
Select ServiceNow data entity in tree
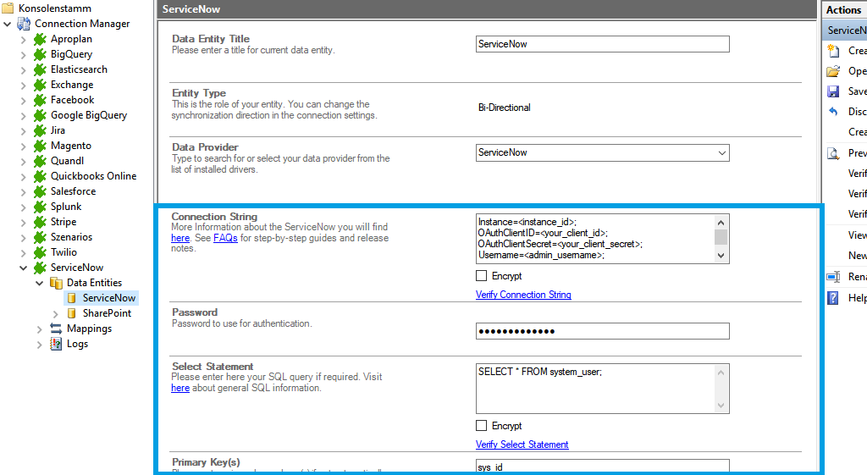point(108,298)
